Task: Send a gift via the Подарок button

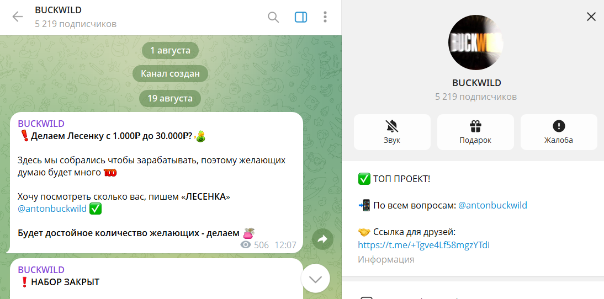Action: click(x=475, y=132)
